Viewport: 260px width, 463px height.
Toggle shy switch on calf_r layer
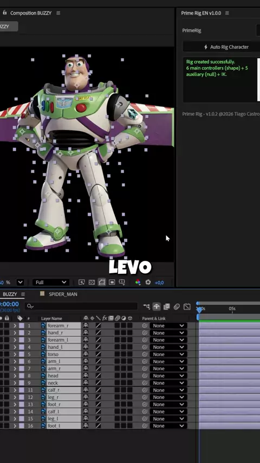pos(86,390)
